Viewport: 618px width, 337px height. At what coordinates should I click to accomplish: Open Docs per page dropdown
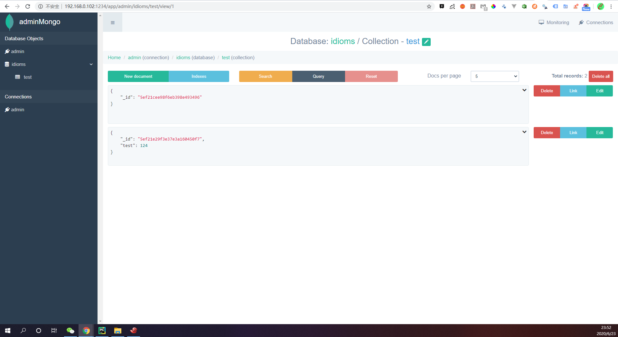click(x=495, y=77)
